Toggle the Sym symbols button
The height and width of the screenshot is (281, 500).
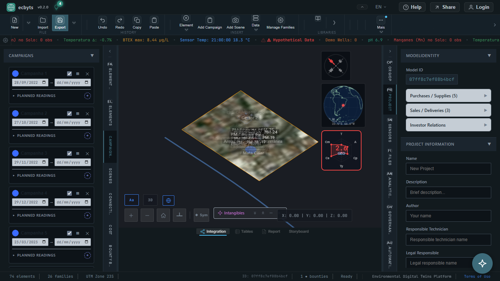[x=201, y=215]
